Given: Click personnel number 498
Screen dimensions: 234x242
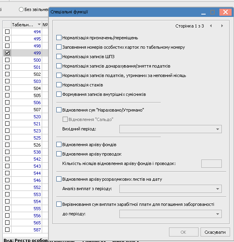Looking at the screenshot, I should (x=37, y=46).
